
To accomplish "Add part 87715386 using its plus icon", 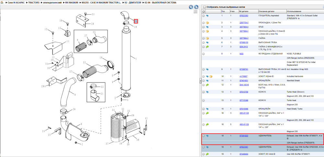I will (203, 100).
